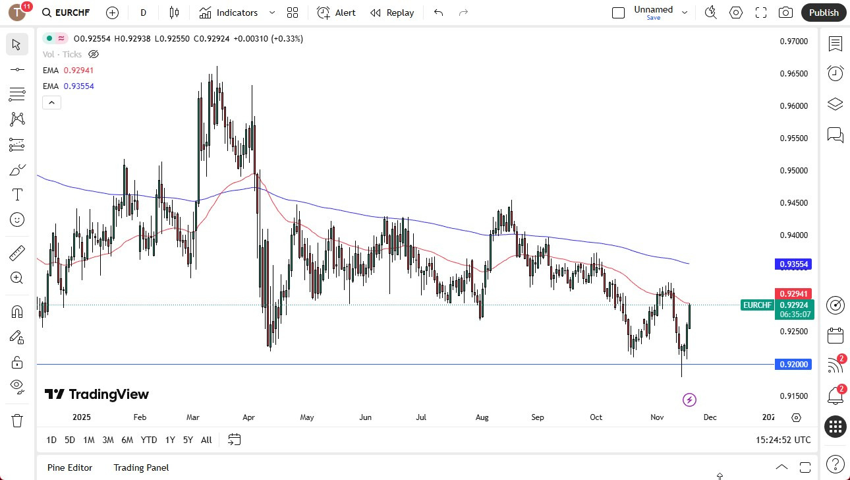The height and width of the screenshot is (480, 850).
Task: Open the Object Tree panel
Action: (835, 104)
